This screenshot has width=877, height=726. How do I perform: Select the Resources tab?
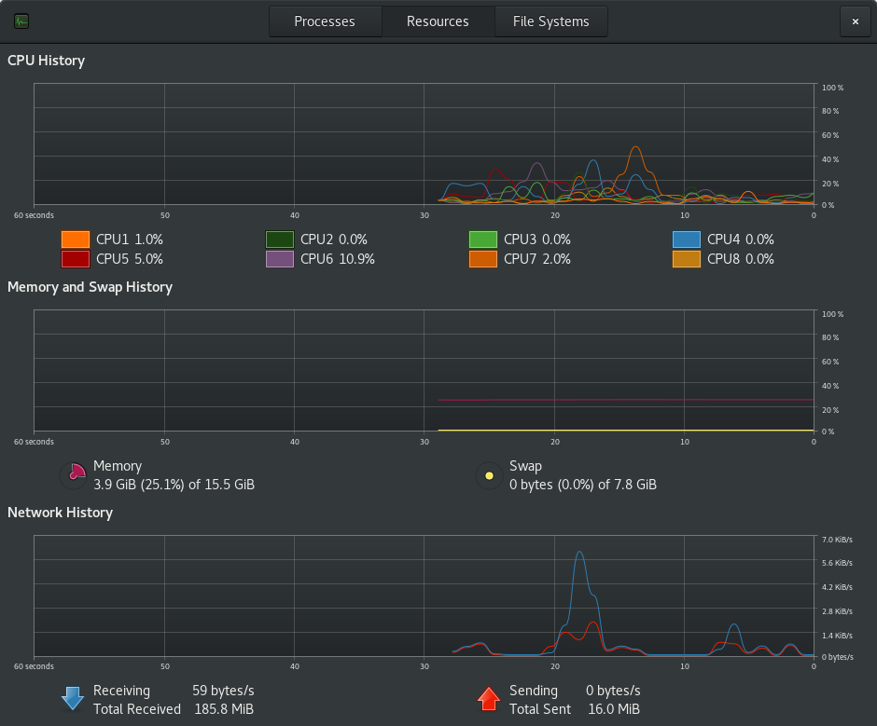click(438, 21)
